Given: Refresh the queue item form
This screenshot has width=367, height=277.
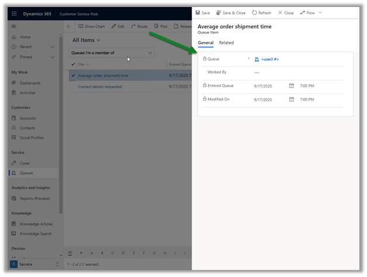Looking at the screenshot, I should pos(261,12).
